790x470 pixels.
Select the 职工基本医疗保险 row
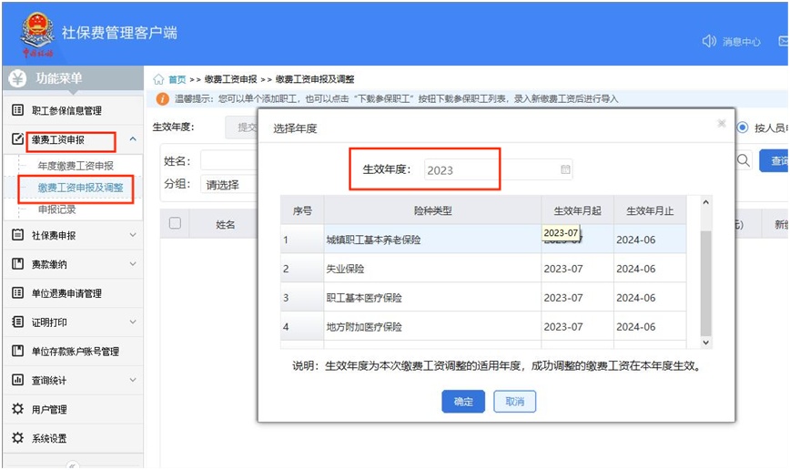483,298
